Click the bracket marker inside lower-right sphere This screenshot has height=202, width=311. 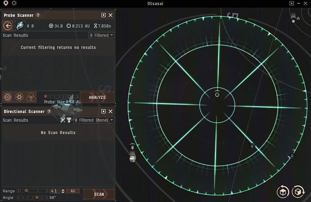click(x=252, y=146)
